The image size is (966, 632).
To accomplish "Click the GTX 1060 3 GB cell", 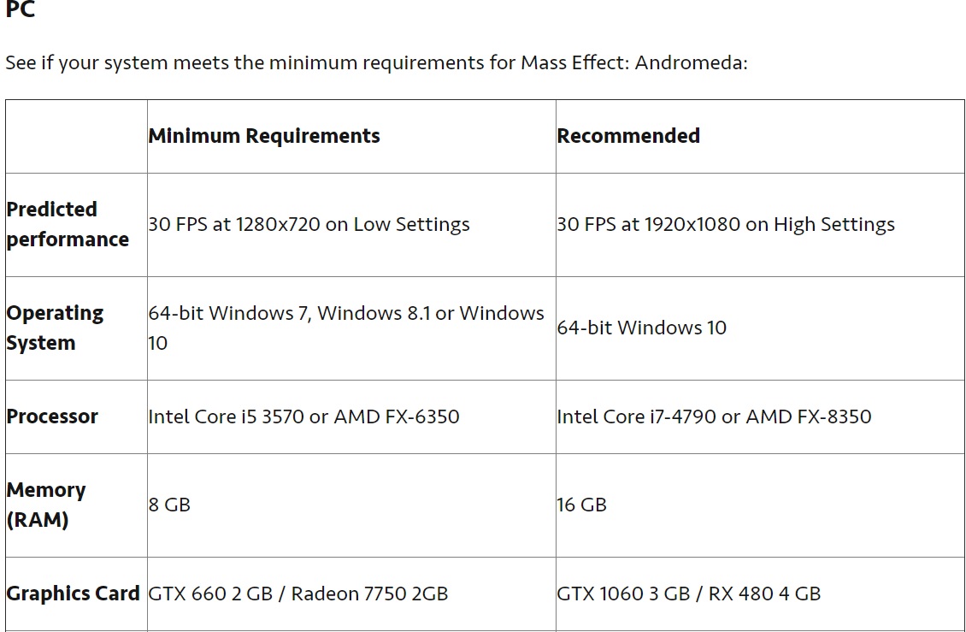I will click(x=688, y=594).
